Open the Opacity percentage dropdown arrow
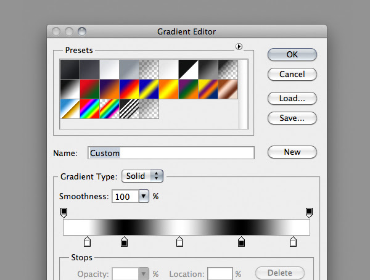The image size is (370, 280). (x=144, y=274)
